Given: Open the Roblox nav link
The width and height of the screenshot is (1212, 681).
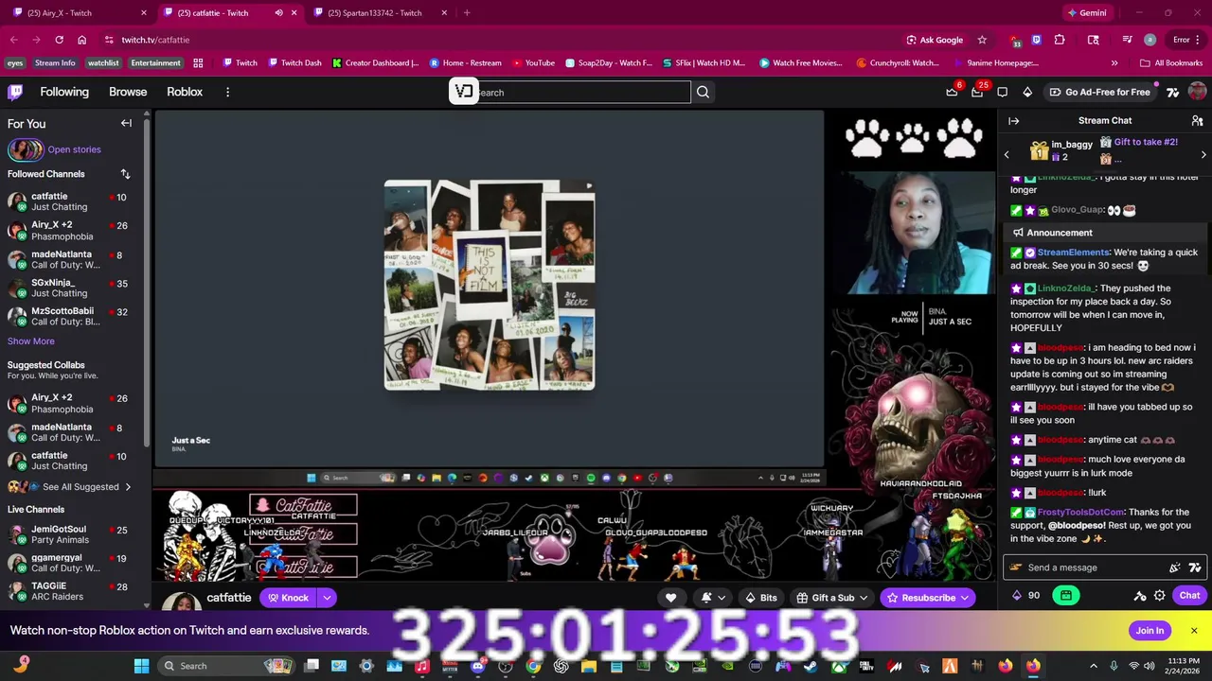Looking at the screenshot, I should point(185,92).
